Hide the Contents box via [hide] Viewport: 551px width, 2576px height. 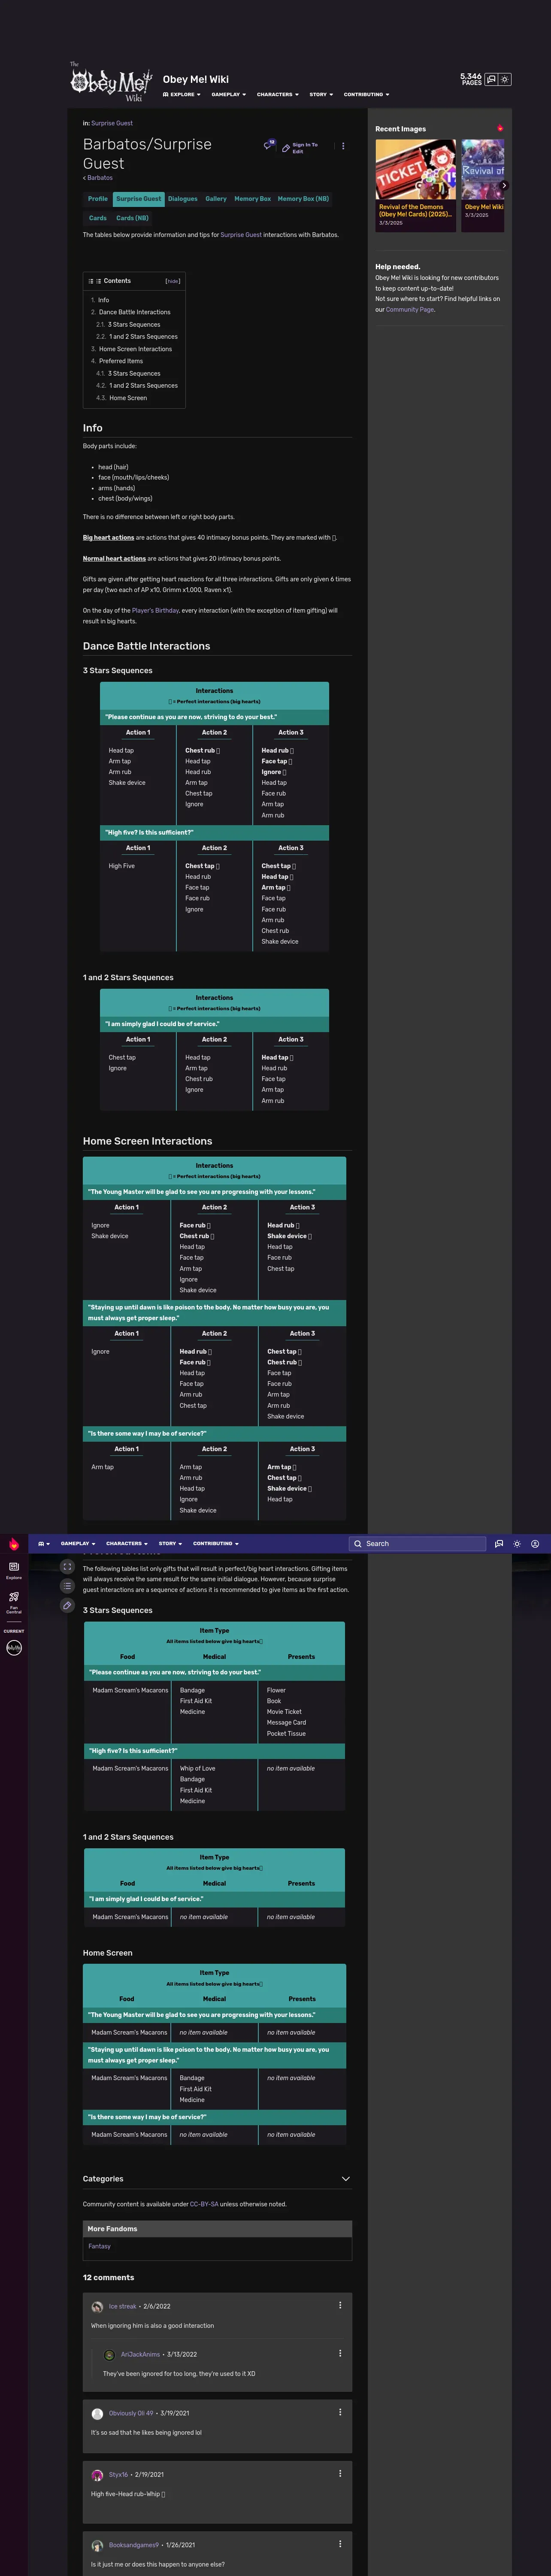[173, 281]
